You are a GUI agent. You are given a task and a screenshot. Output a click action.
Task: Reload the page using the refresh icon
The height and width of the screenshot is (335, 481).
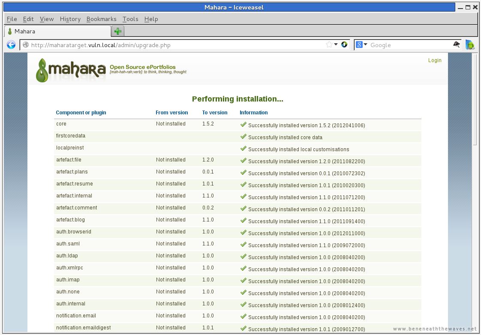point(344,45)
